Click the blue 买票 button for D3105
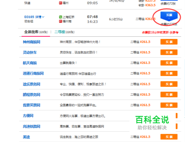Screen dimensions: 185x142 (x=169, y=16)
